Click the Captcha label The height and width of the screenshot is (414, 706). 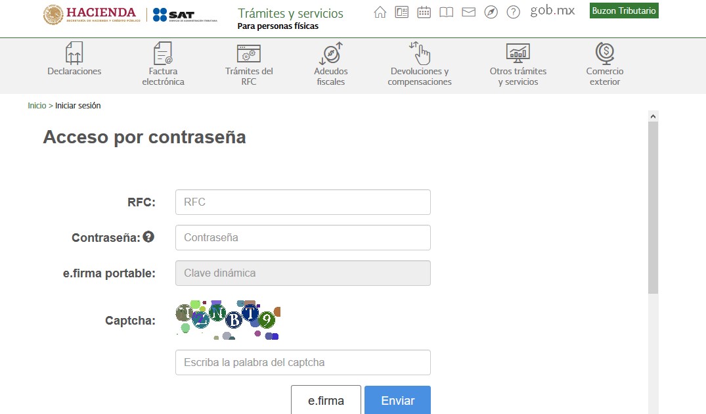tap(130, 321)
